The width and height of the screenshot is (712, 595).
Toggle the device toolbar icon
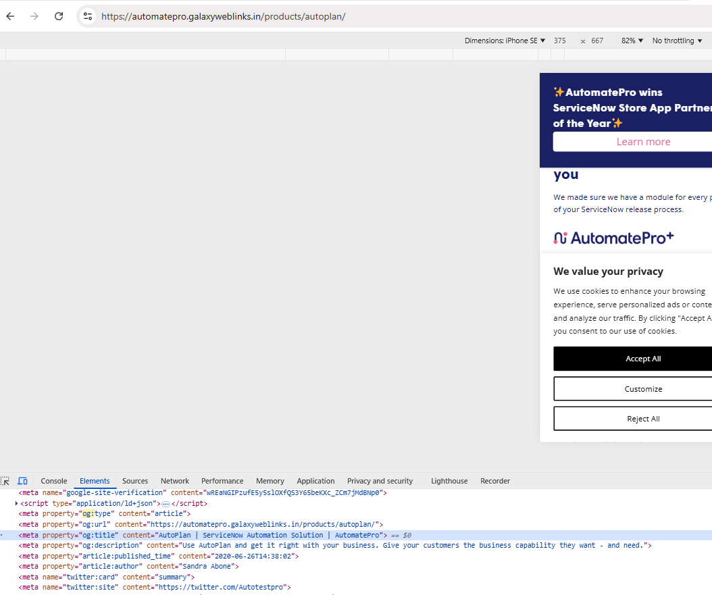coord(22,481)
